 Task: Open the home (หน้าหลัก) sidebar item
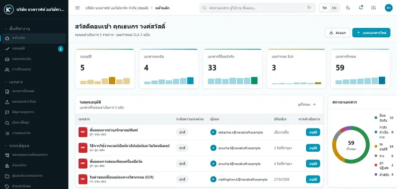click(34, 38)
